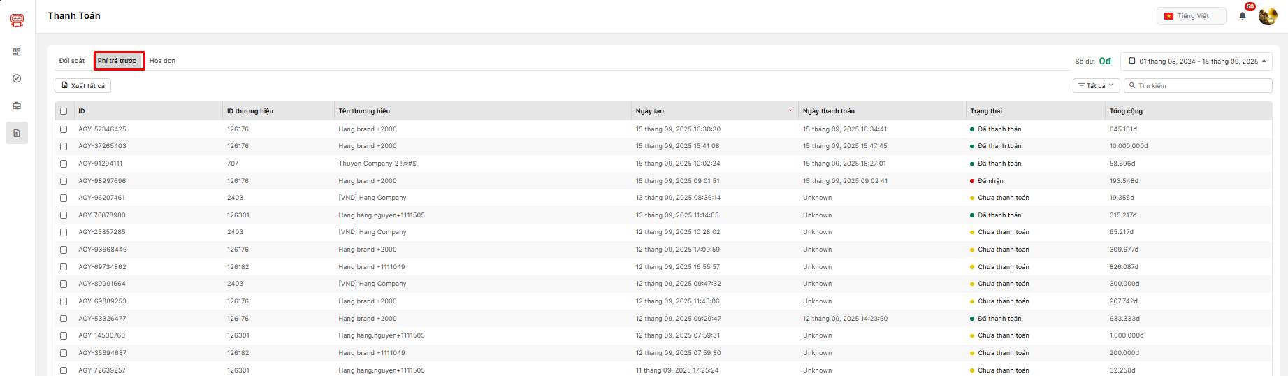Open the Tiếng Việt language dropdown

[1191, 16]
